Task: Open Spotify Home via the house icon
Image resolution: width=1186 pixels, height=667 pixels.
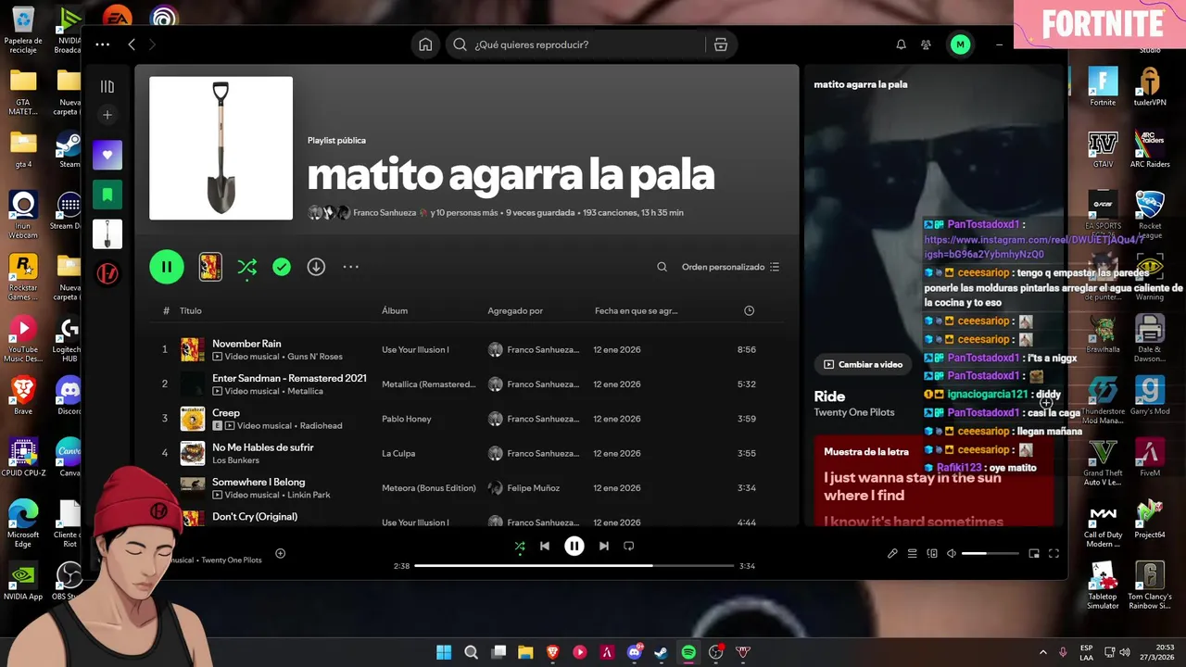Action: pos(425,44)
